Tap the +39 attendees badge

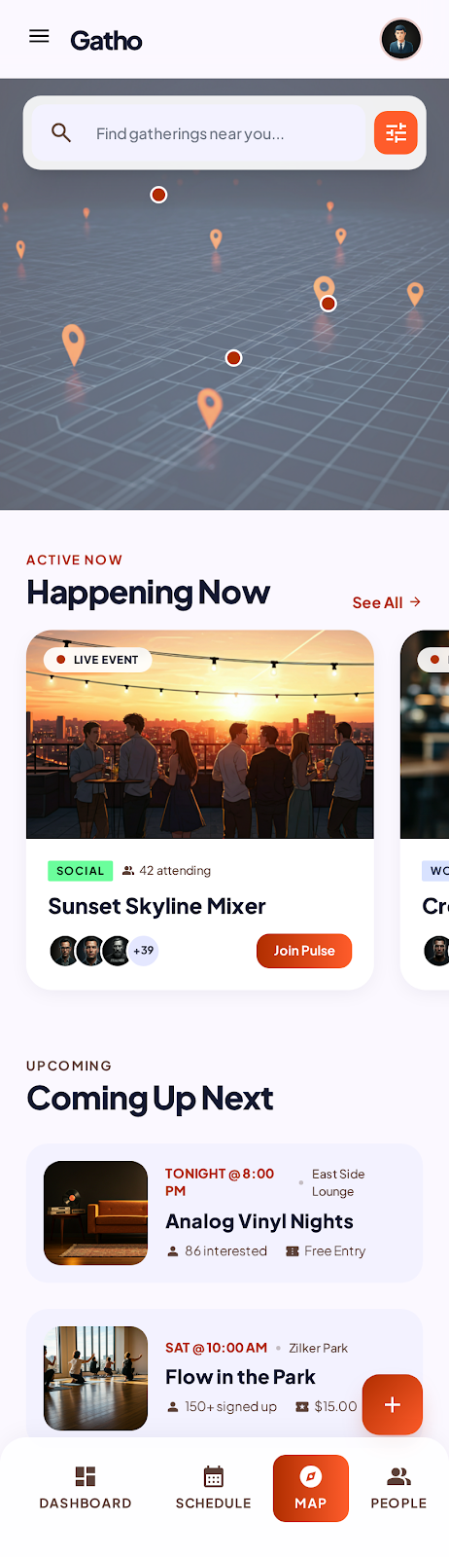(144, 951)
